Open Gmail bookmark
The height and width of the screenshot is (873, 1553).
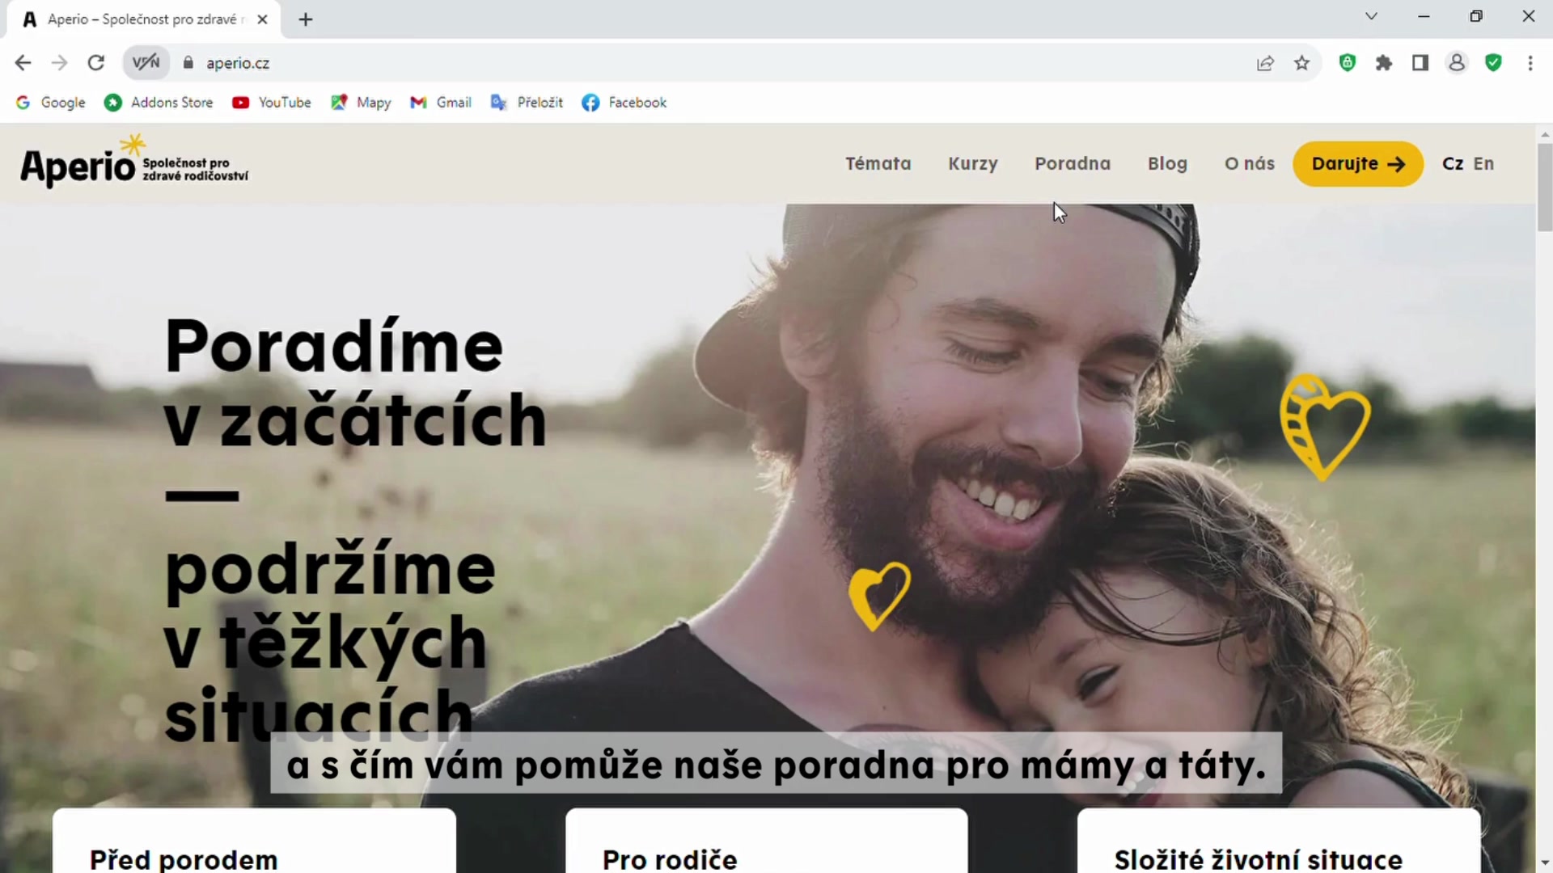(x=441, y=103)
